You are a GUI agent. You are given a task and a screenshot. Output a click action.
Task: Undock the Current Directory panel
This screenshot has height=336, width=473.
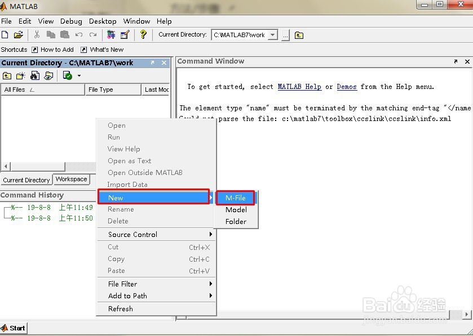152,62
